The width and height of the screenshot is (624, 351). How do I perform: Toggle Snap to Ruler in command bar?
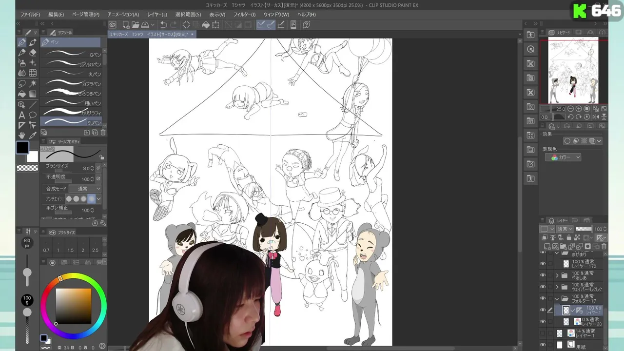pos(262,25)
